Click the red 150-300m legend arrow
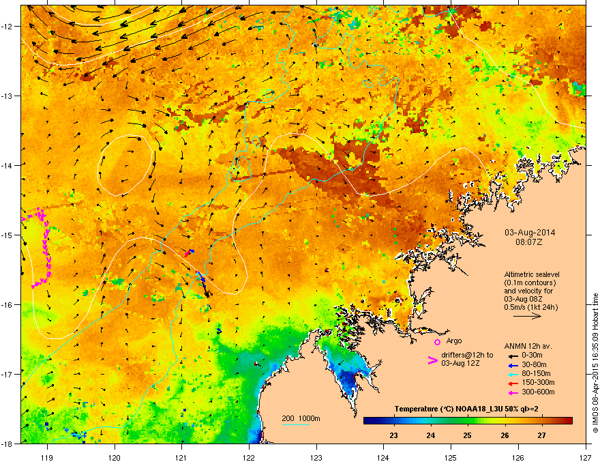Image resolution: width=600 pixels, height=464 pixels. 513,383
